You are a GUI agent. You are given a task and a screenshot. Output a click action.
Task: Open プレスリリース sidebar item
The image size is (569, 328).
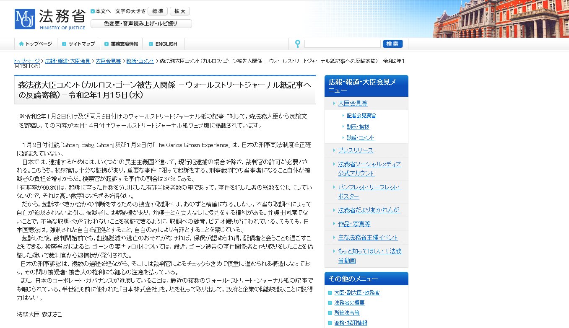[356, 150]
